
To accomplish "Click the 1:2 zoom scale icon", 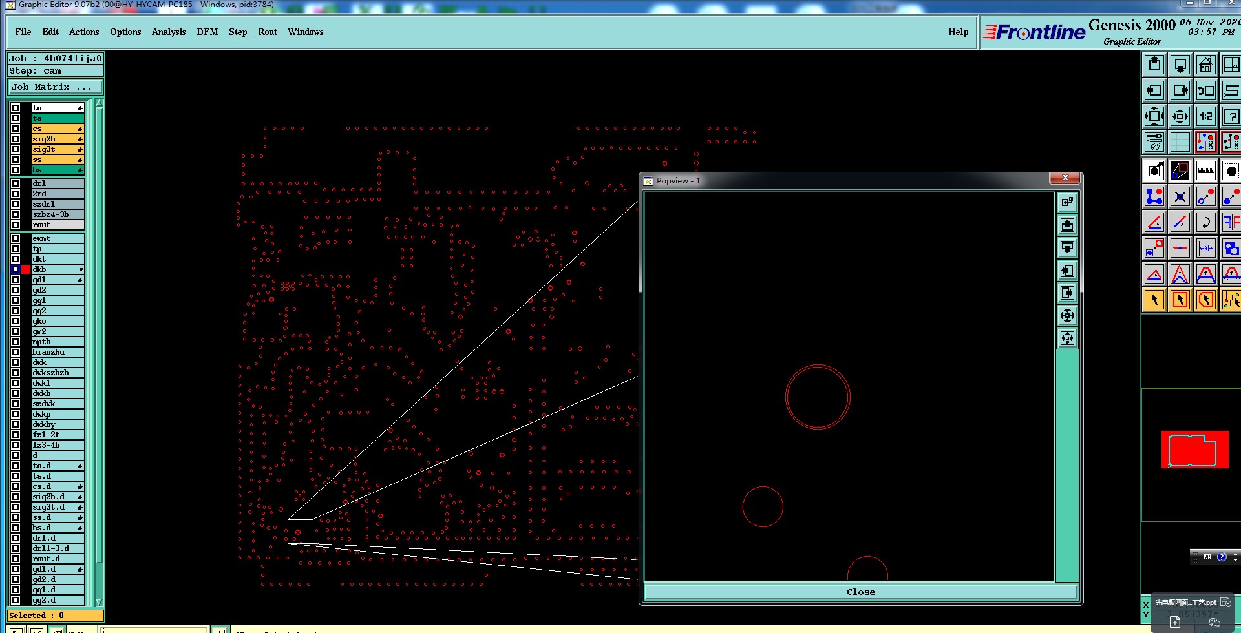I will pyautogui.click(x=1206, y=116).
